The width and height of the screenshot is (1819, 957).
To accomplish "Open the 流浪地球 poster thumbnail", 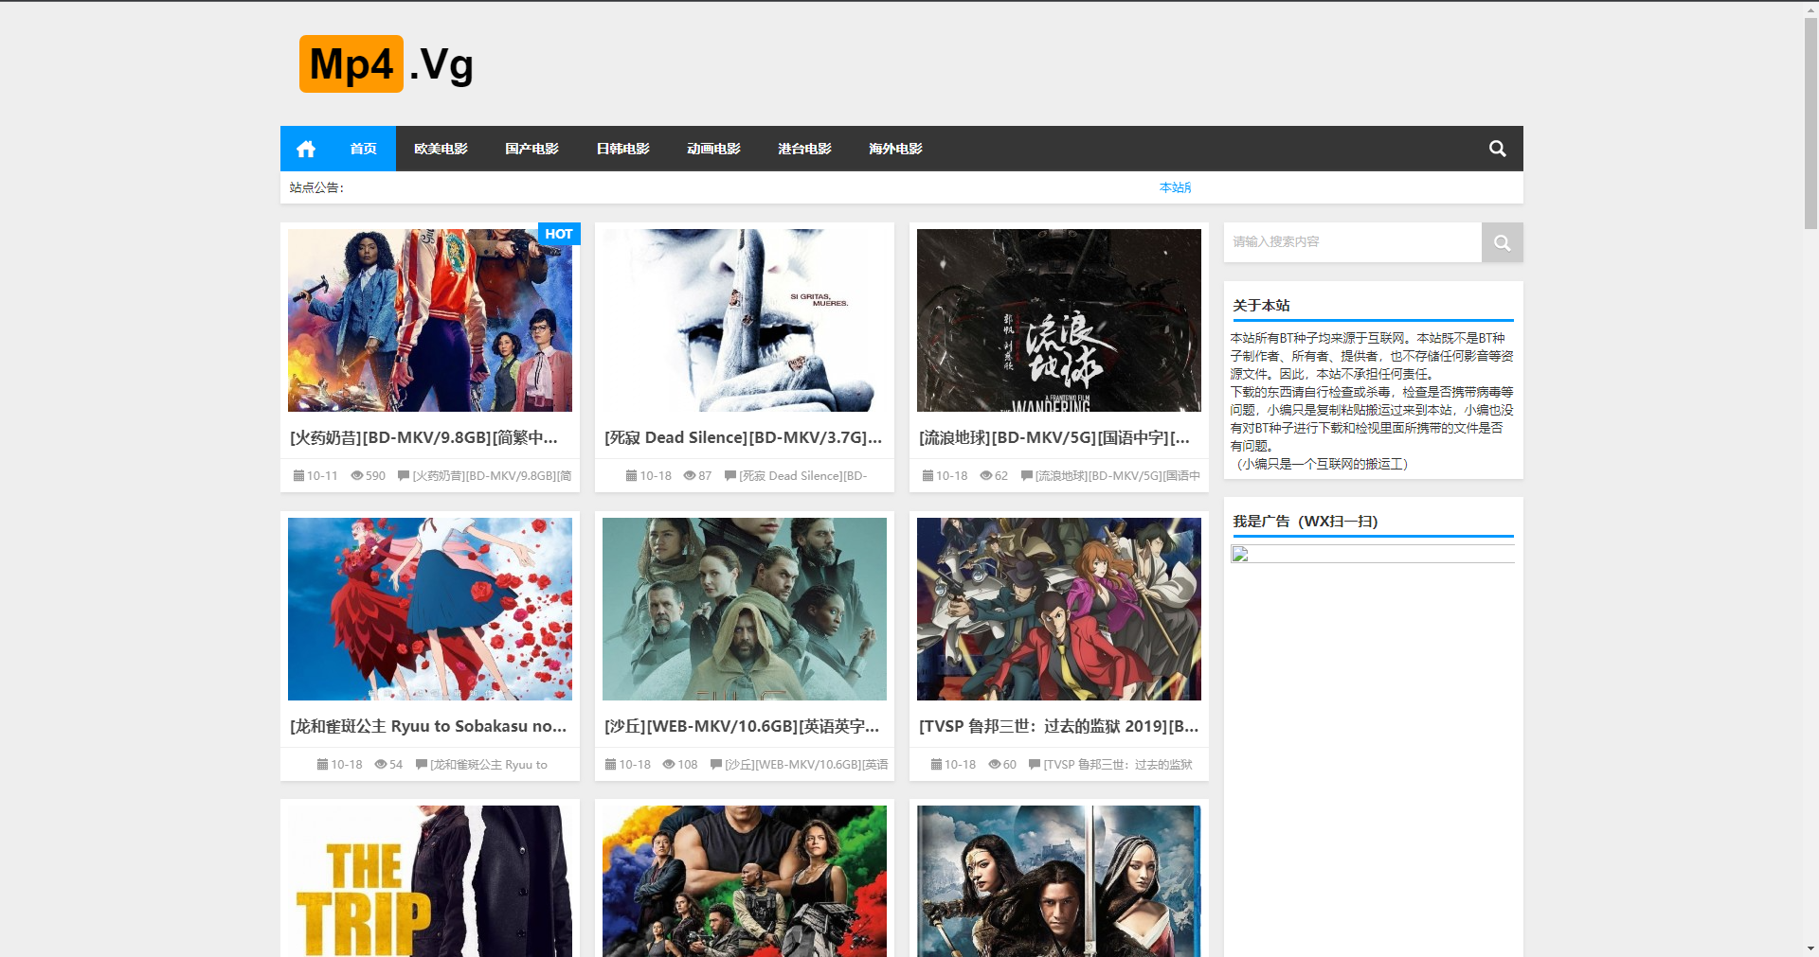I will point(1059,320).
